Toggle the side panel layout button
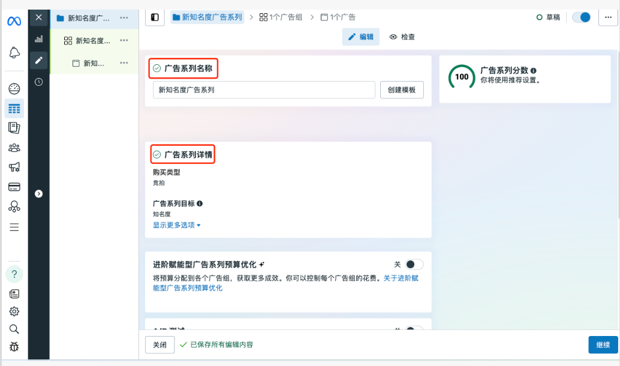Viewport: 620px width, 366px height. coord(155,17)
